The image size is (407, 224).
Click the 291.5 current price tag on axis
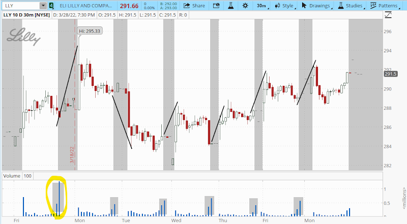pos(390,74)
